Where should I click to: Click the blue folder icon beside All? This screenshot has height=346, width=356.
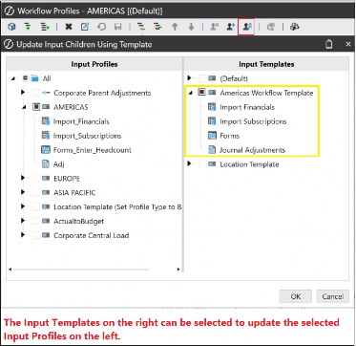pyautogui.click(x=35, y=78)
